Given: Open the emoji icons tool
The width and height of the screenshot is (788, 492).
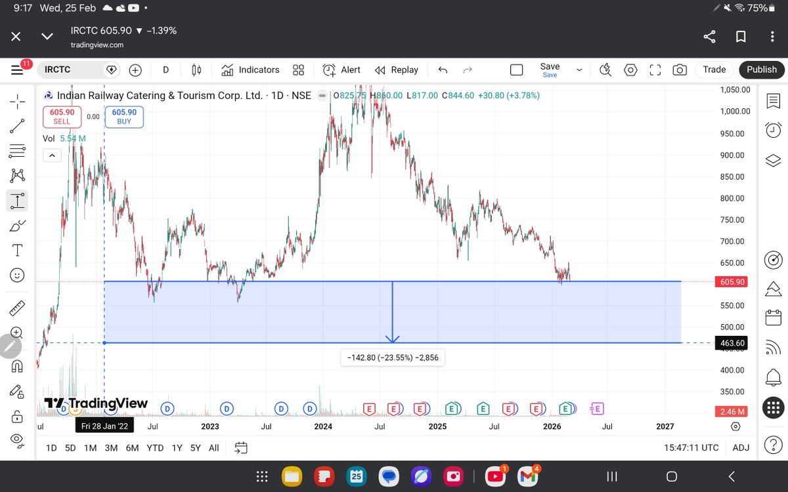Looking at the screenshot, I should (17, 275).
